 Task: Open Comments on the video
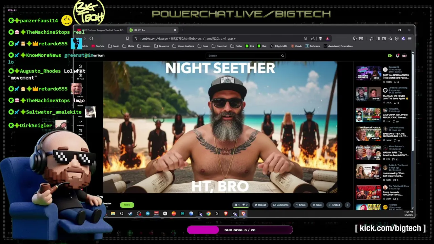(x=281, y=205)
